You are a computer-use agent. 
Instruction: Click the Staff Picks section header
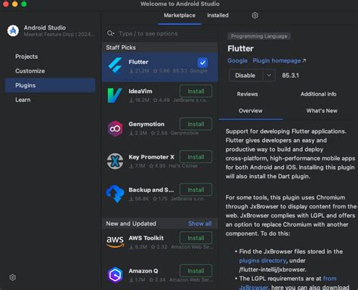pos(160,48)
